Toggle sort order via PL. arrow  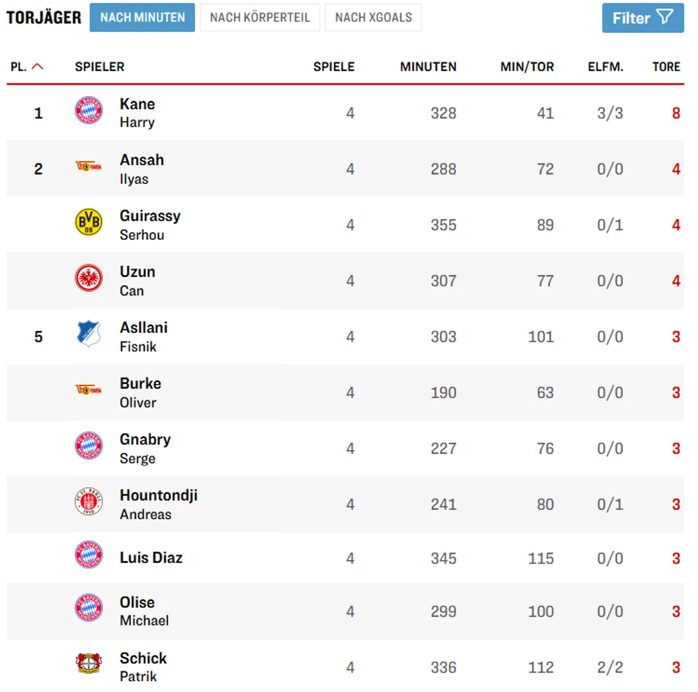(37, 66)
